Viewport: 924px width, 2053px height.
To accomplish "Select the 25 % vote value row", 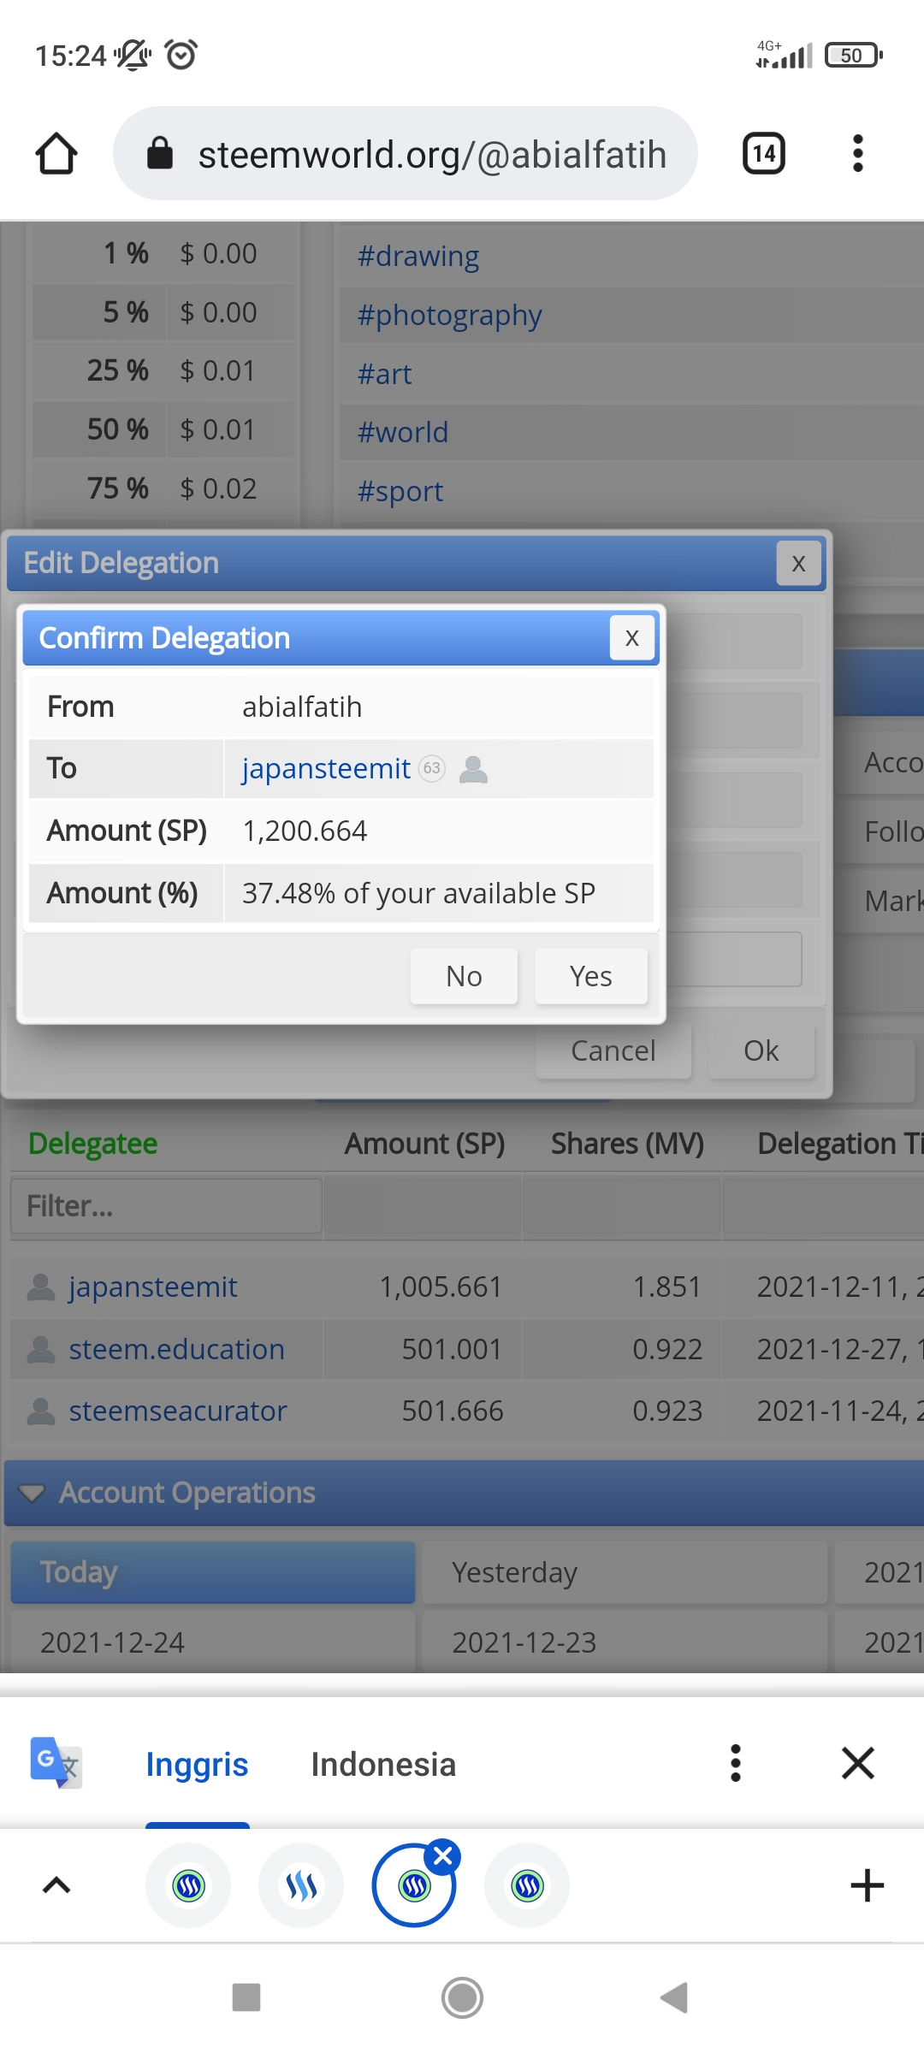I will [163, 370].
